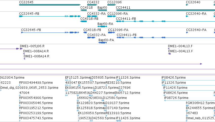Open transcript Bap60-RA
The height and width of the screenshot is (122, 215).
[102, 26]
